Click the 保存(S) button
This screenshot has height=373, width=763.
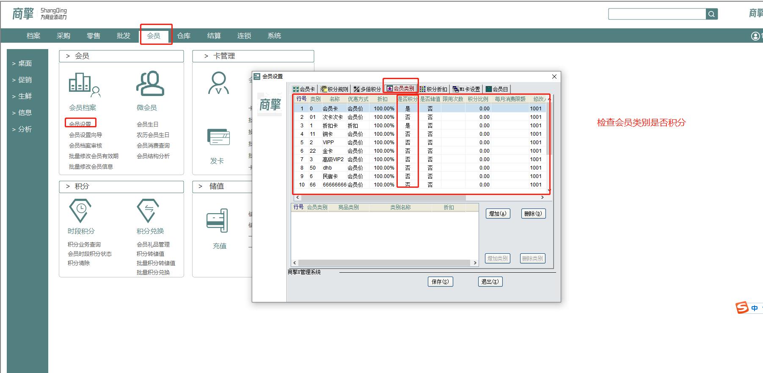pos(441,282)
